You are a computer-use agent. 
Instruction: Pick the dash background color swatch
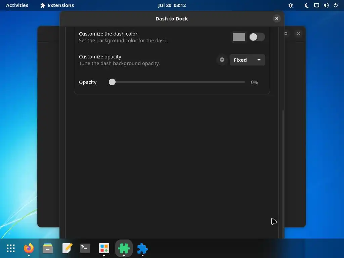pyautogui.click(x=239, y=37)
